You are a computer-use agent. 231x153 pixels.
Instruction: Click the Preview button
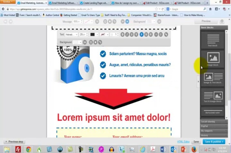point(206,21)
